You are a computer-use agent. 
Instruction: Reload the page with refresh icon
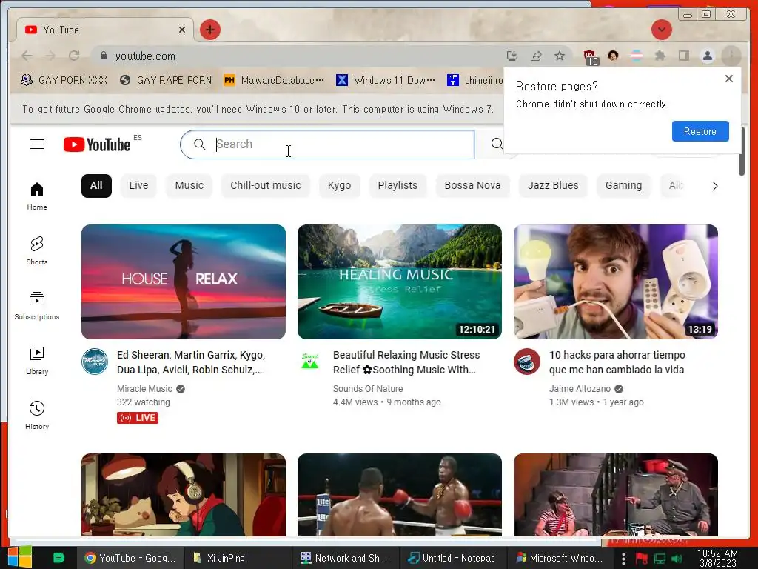point(74,56)
